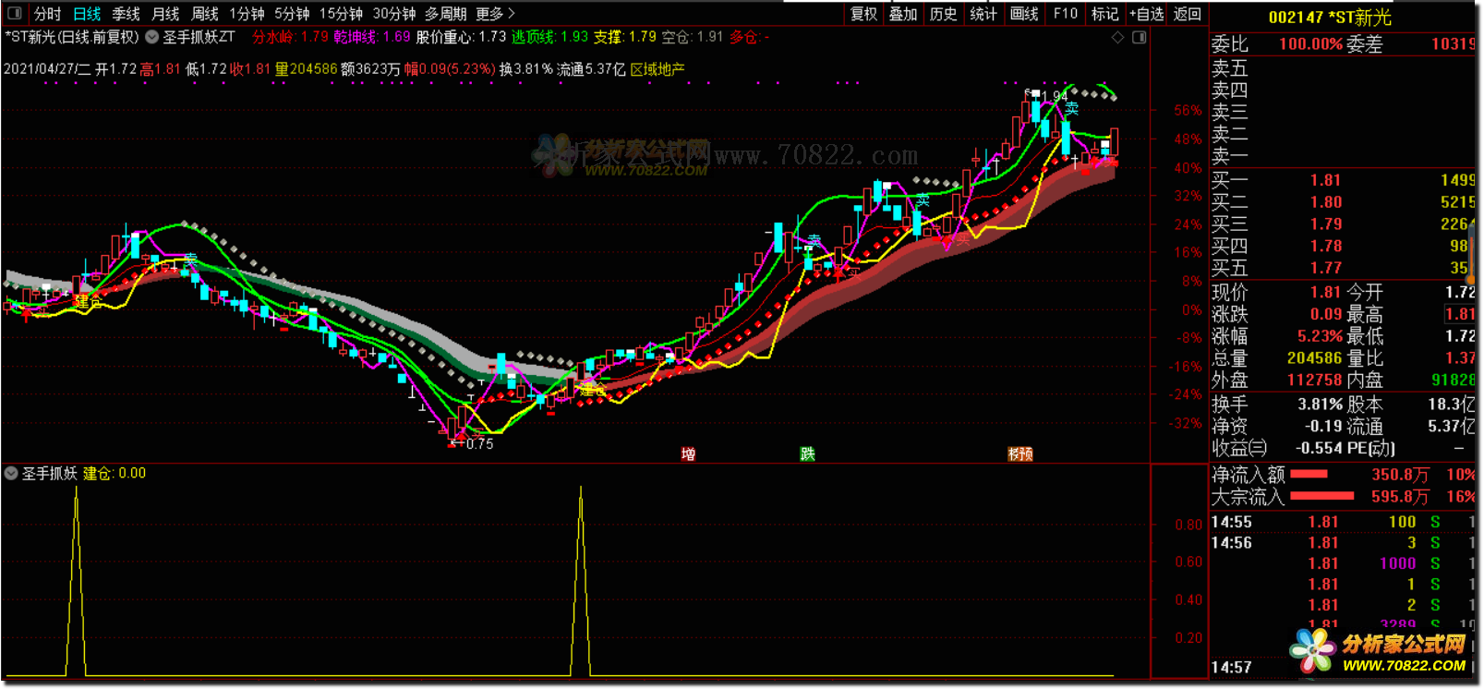Click the 委比 100.00% value
The height and width of the screenshot is (689, 1484).
(1310, 44)
